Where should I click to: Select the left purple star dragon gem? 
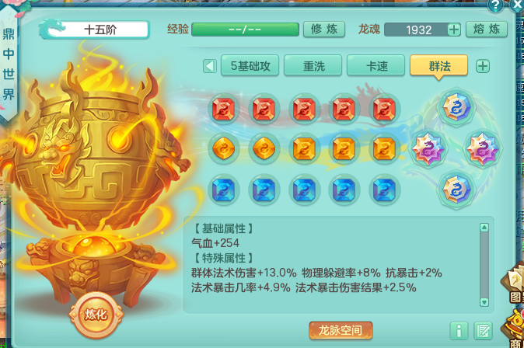(428, 148)
